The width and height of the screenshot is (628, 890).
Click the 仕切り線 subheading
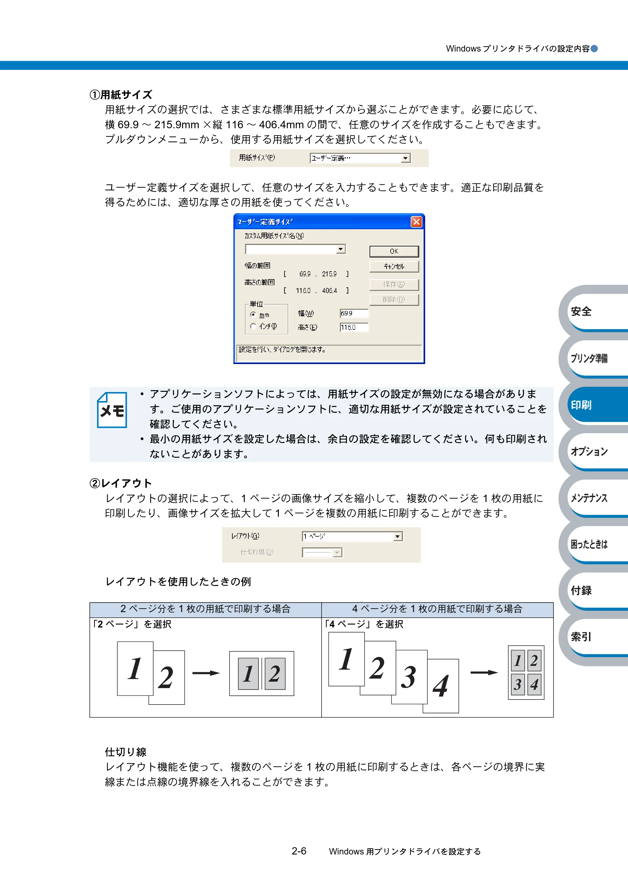click(126, 752)
